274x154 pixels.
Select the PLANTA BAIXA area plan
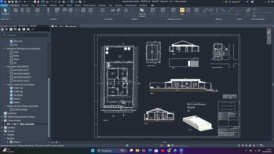20,110
